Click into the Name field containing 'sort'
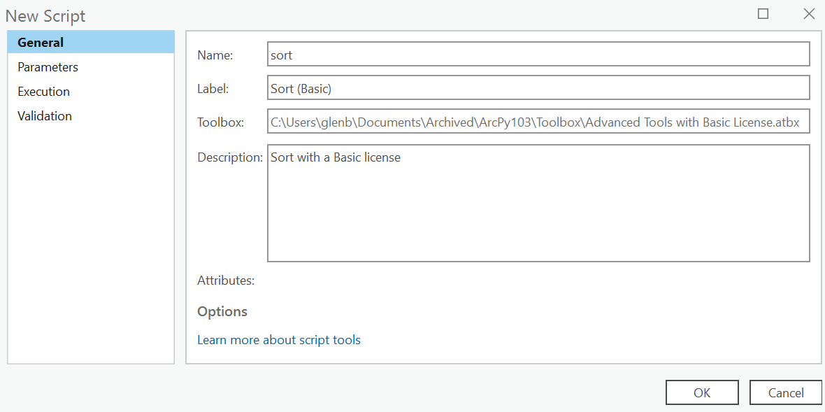Image resolution: width=825 pixels, height=412 pixels. coord(538,54)
